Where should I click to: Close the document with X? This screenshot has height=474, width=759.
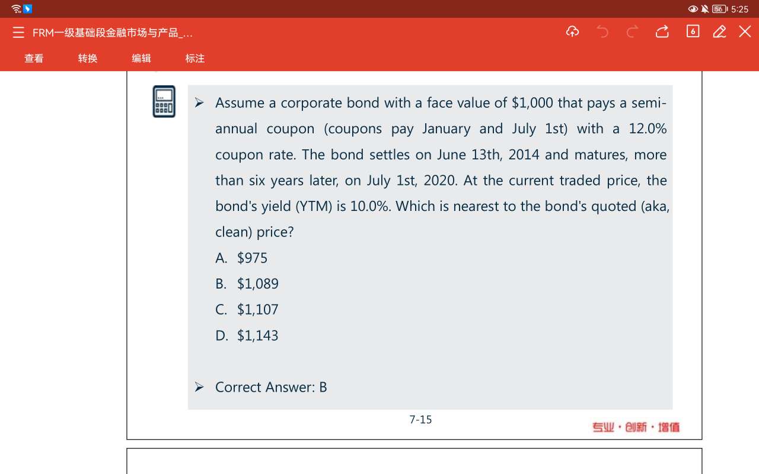tap(745, 31)
